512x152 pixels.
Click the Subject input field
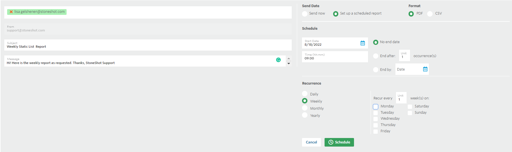[148, 45]
